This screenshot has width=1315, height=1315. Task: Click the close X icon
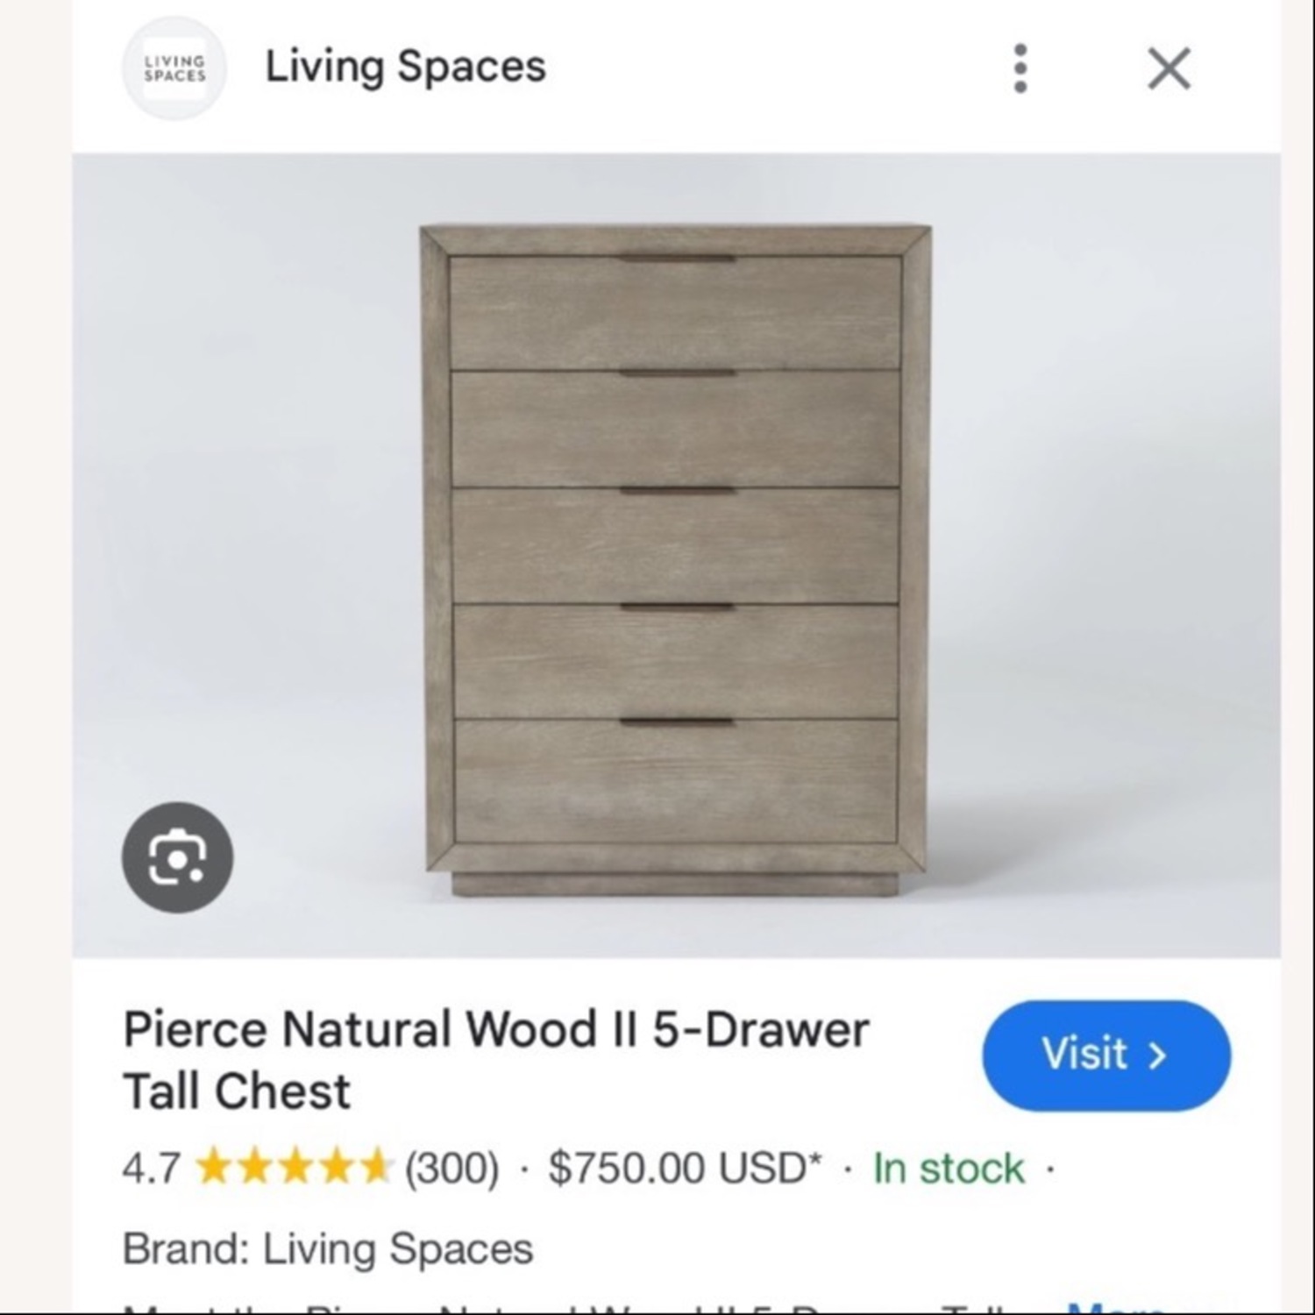[1168, 70]
